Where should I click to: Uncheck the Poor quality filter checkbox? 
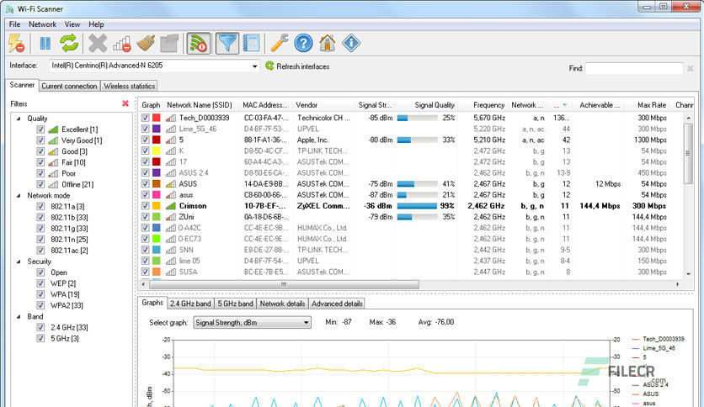pos(40,173)
